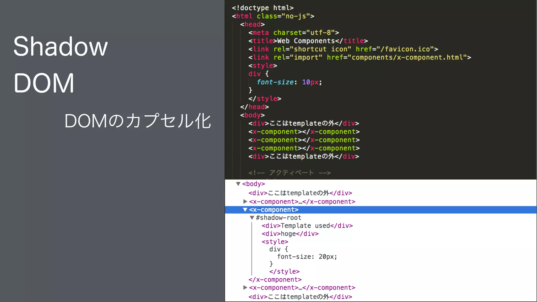Screen dimensions: 537x302
Task: Click the body tag in DOM inspector
Action: click(254, 184)
